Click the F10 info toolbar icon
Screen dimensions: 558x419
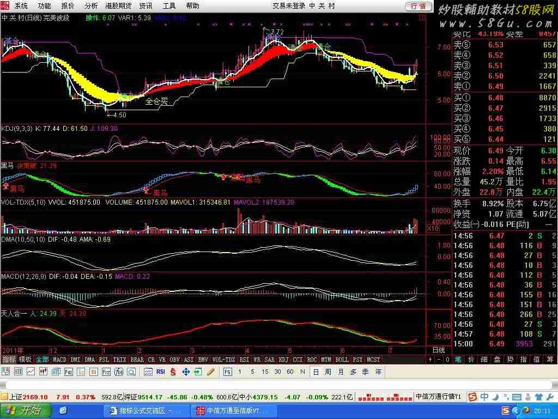click(69, 372)
